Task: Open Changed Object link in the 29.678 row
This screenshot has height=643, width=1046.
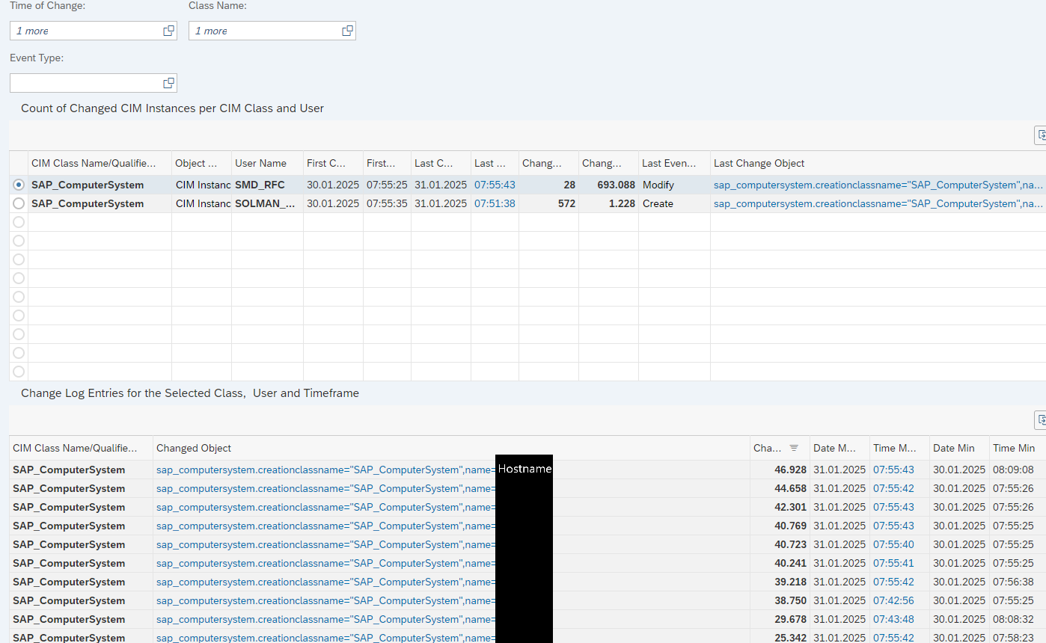Action: coord(325,619)
